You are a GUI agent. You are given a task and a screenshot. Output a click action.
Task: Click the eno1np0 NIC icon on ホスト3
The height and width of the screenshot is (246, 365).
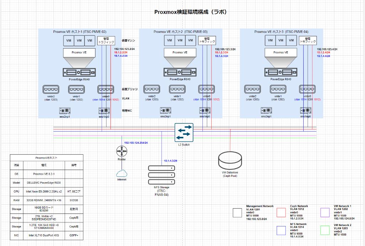[x=305, y=111]
